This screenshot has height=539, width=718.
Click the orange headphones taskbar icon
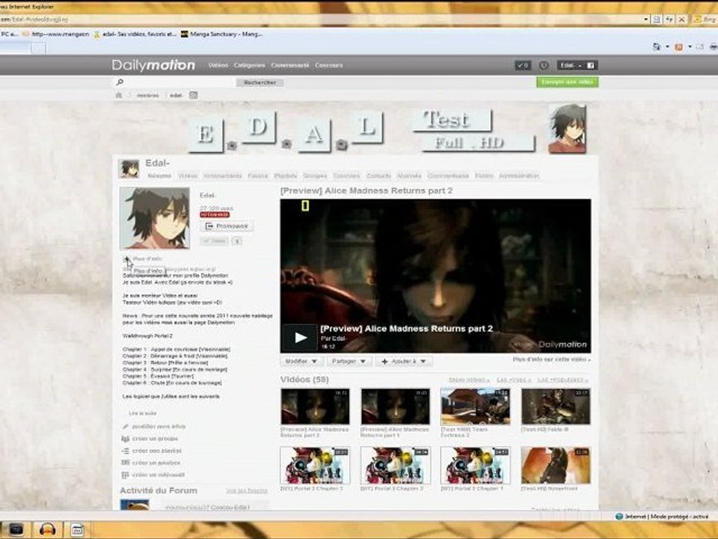coord(48,530)
